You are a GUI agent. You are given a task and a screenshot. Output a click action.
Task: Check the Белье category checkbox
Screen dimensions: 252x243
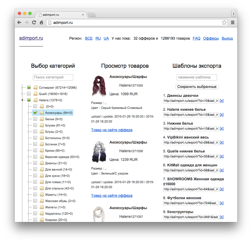point(35,119)
